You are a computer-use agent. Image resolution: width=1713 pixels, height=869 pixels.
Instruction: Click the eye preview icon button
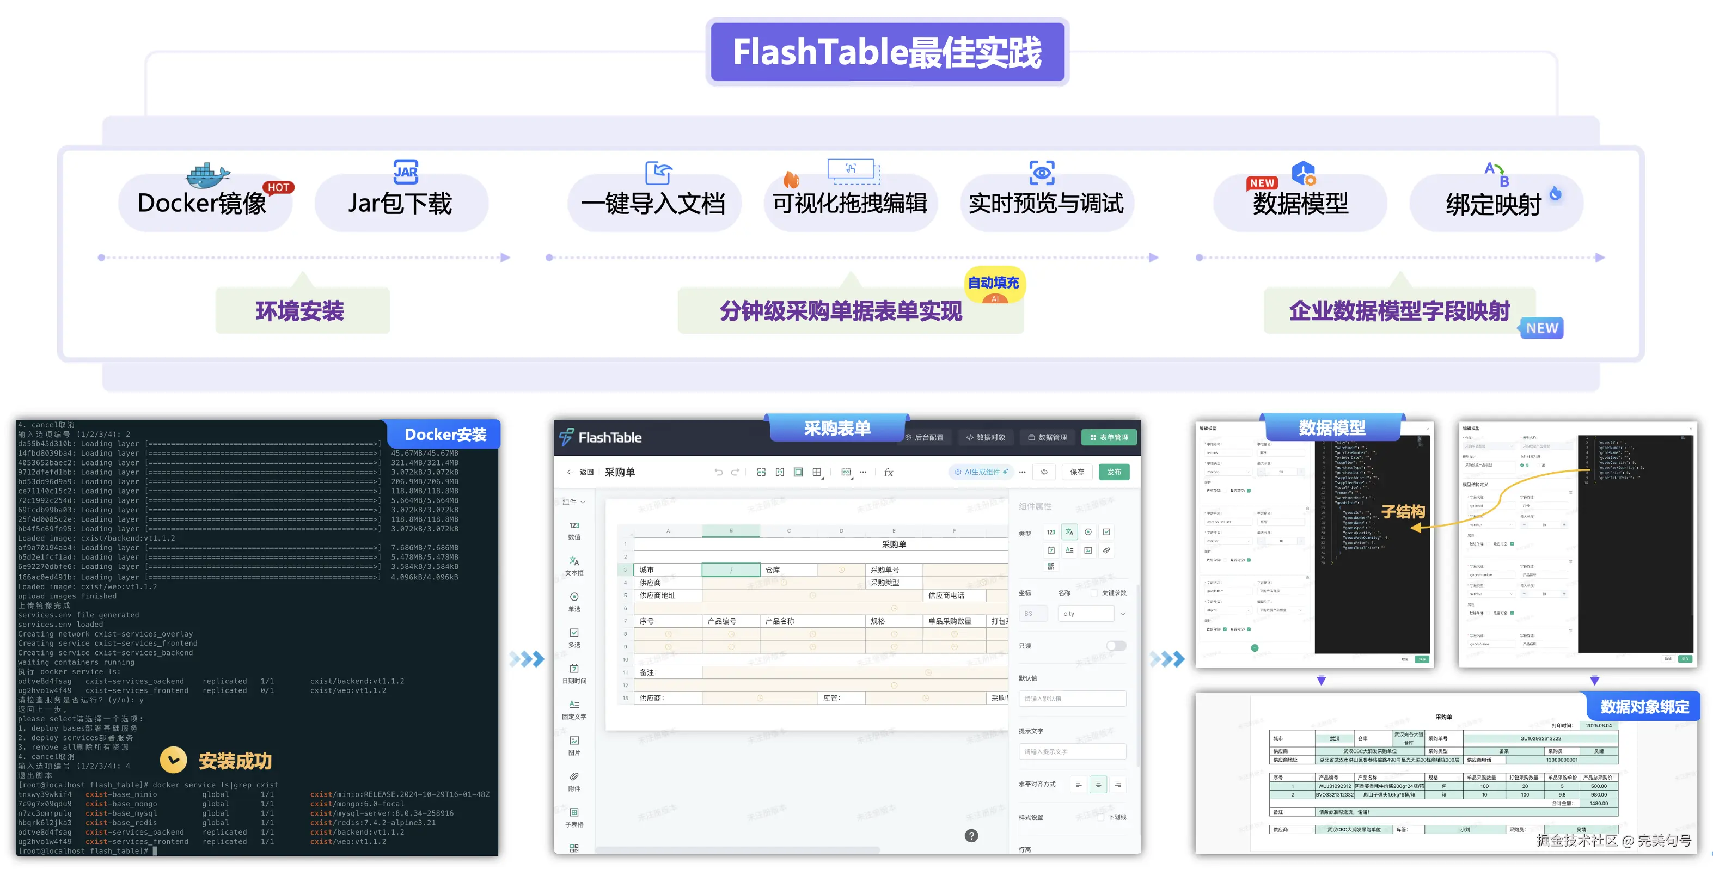click(1044, 472)
